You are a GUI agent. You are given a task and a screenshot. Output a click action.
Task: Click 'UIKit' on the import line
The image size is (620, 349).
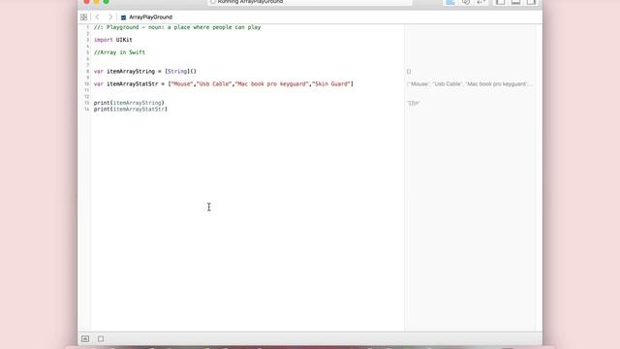coord(124,40)
